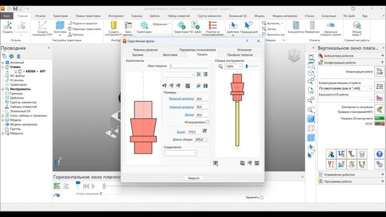
Task: Switch to the Хвостовик tab
Action: coord(170,55)
